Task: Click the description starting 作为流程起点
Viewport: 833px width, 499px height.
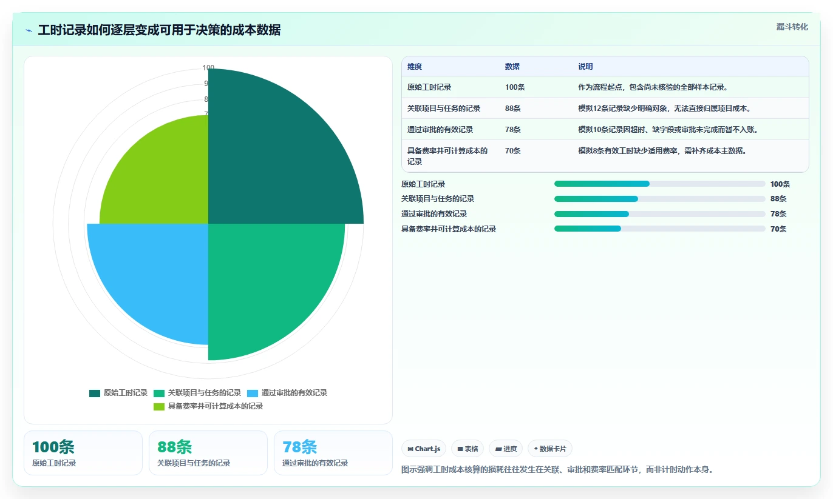Action: [x=653, y=87]
